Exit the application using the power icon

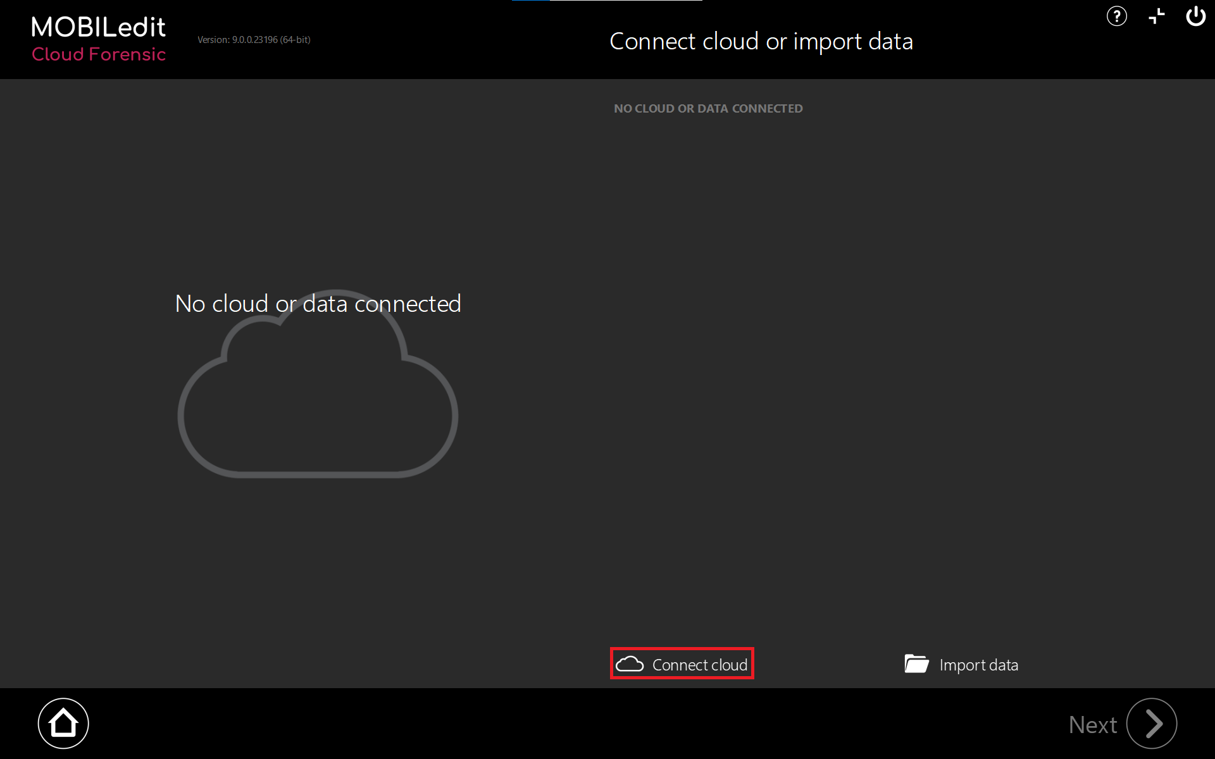pos(1197,16)
